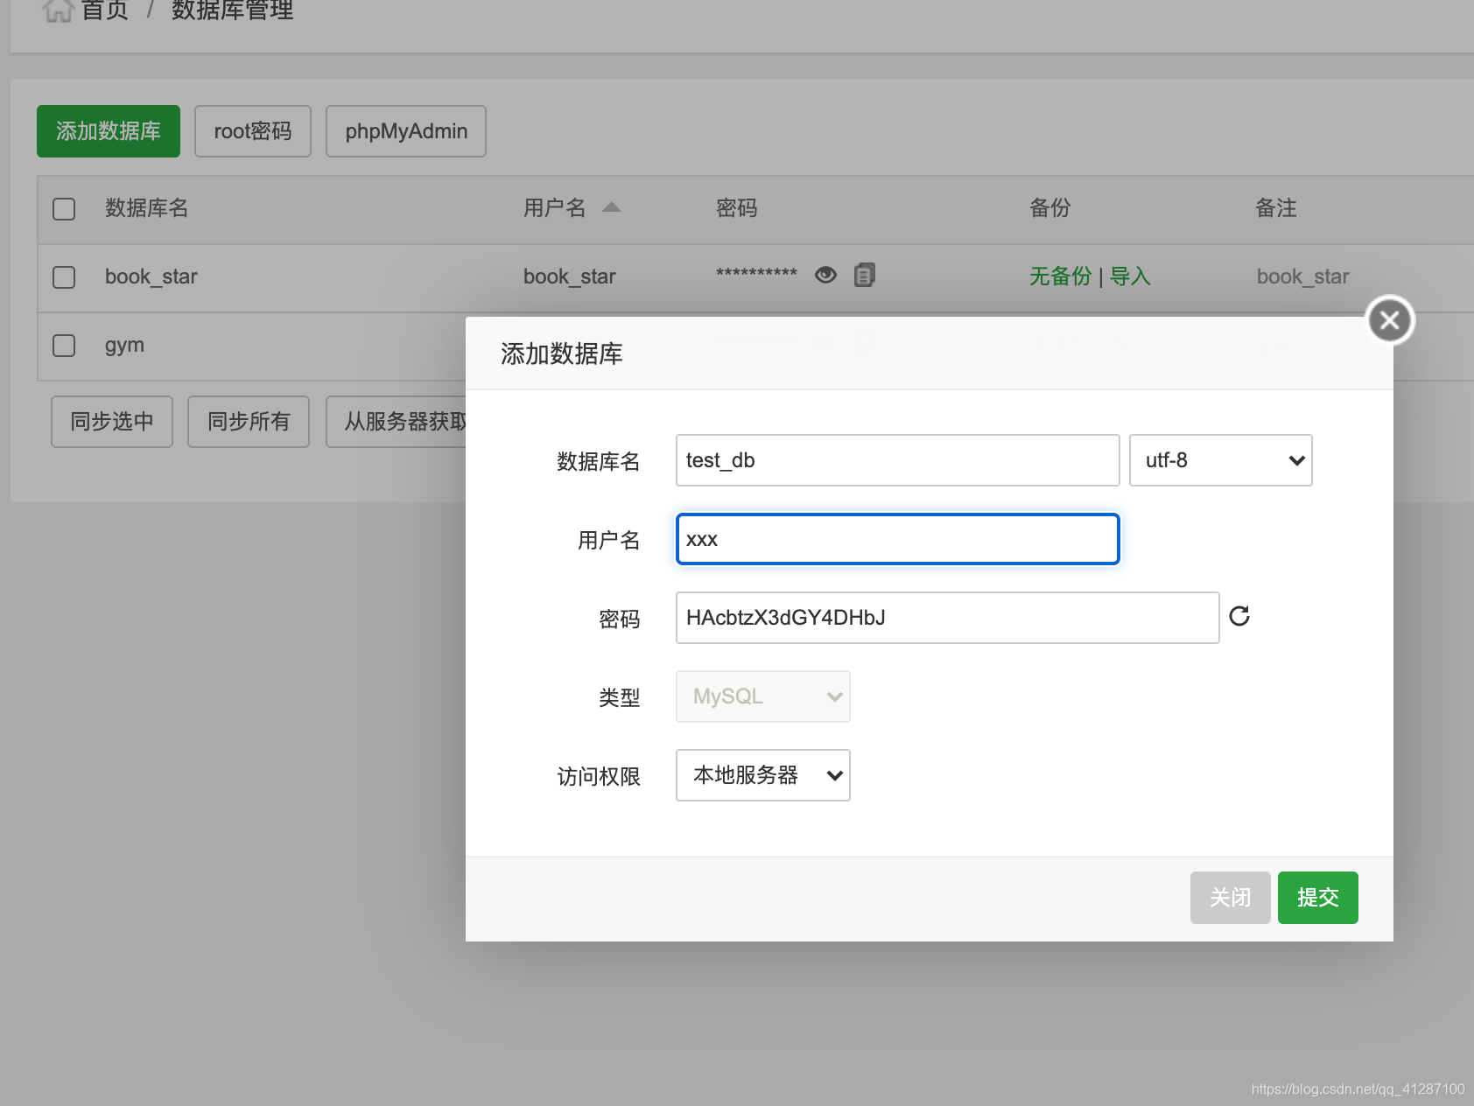Open the 导入 import link for book_star
The image size is (1474, 1106).
point(1130,276)
